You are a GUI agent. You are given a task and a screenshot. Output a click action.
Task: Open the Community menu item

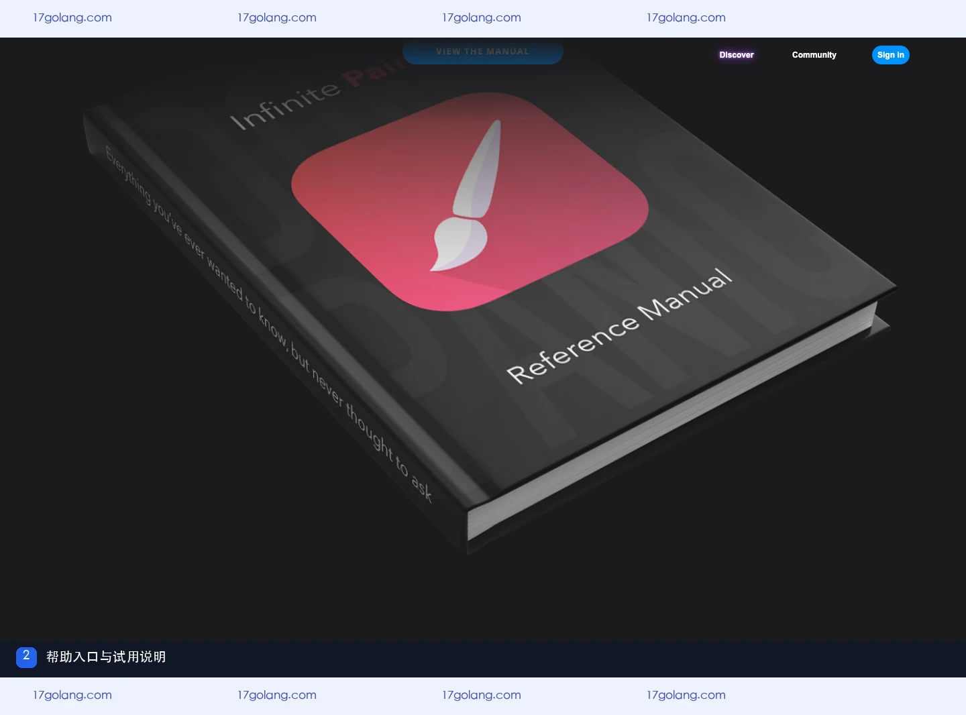coord(814,55)
